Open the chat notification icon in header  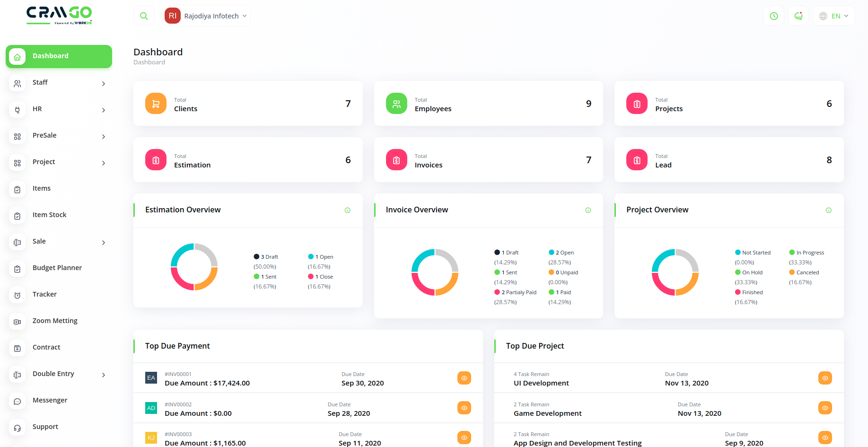(798, 16)
